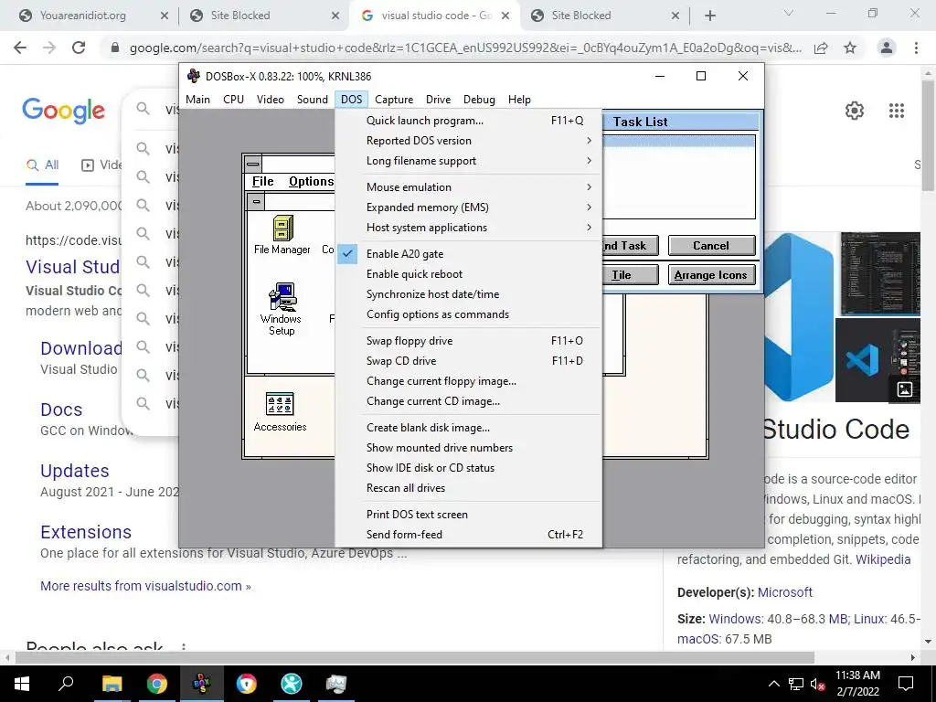Viewport: 936px width, 702px height.
Task: Click the Chrome address bar URL
Action: click(465, 48)
